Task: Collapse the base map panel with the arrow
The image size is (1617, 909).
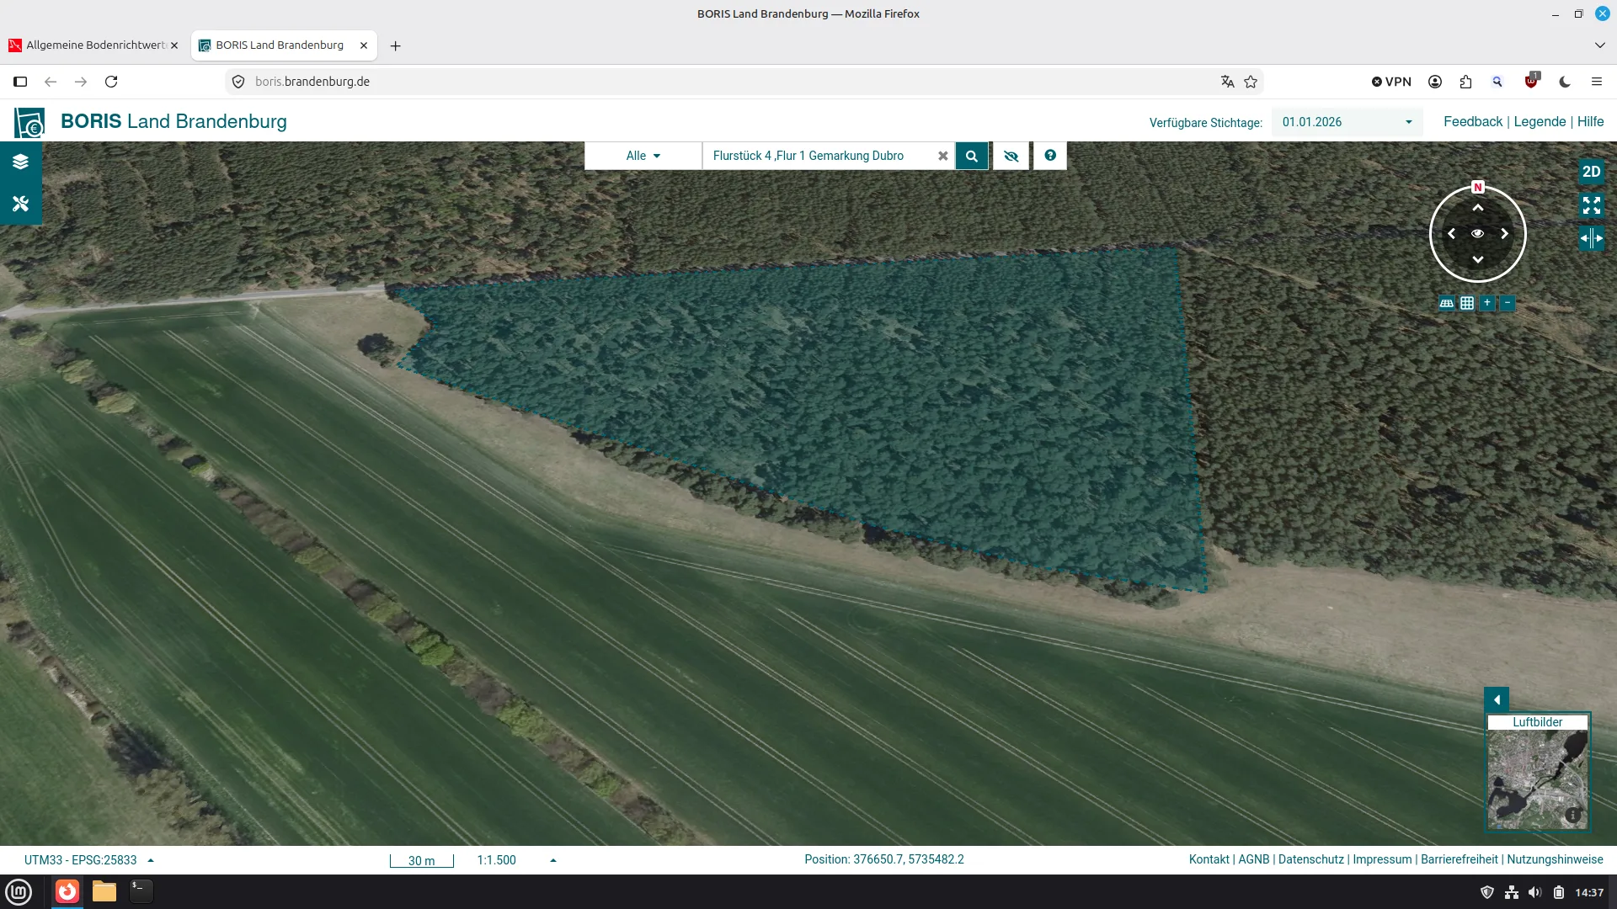Action: coord(1497,699)
